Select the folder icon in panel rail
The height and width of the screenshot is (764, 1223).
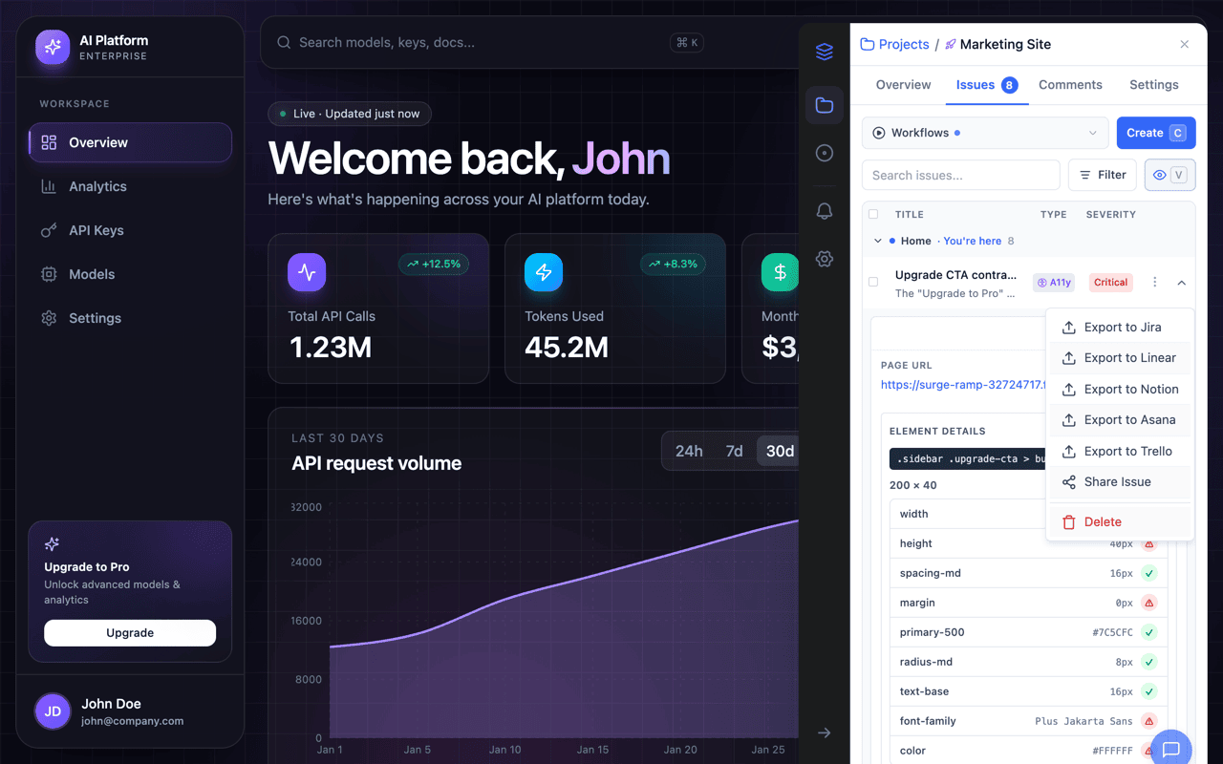tap(825, 105)
